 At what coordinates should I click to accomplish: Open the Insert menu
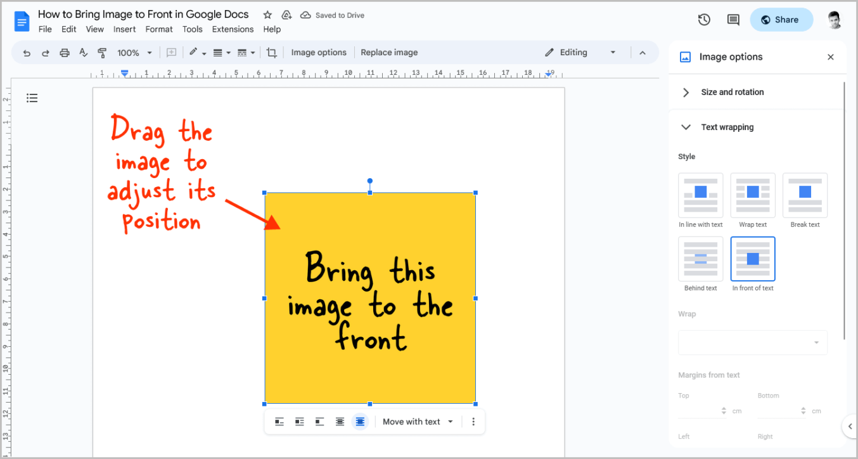pyautogui.click(x=125, y=29)
